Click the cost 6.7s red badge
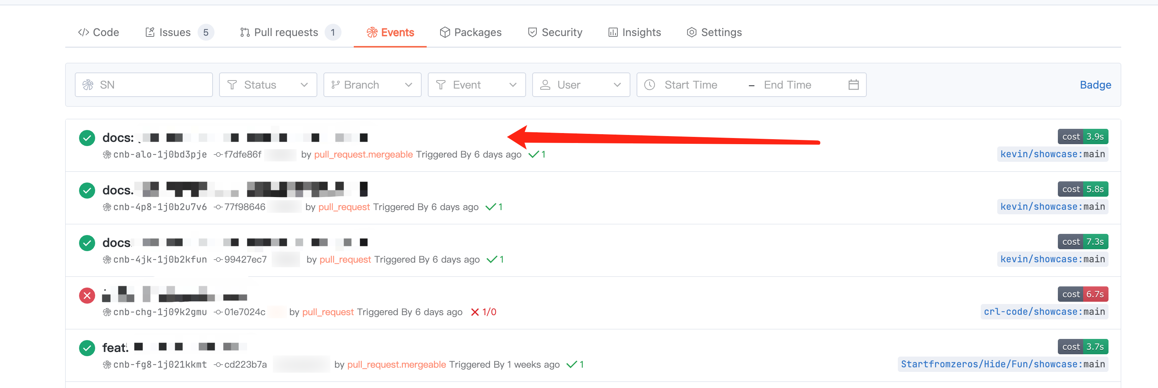1158x388 pixels. point(1082,294)
